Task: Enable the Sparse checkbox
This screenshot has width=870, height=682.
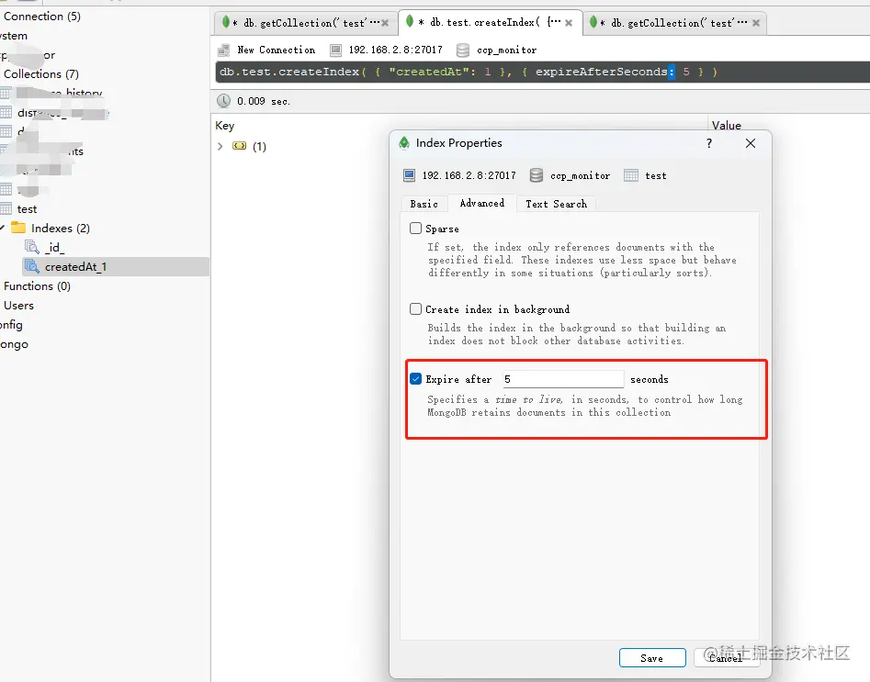Action: [415, 228]
